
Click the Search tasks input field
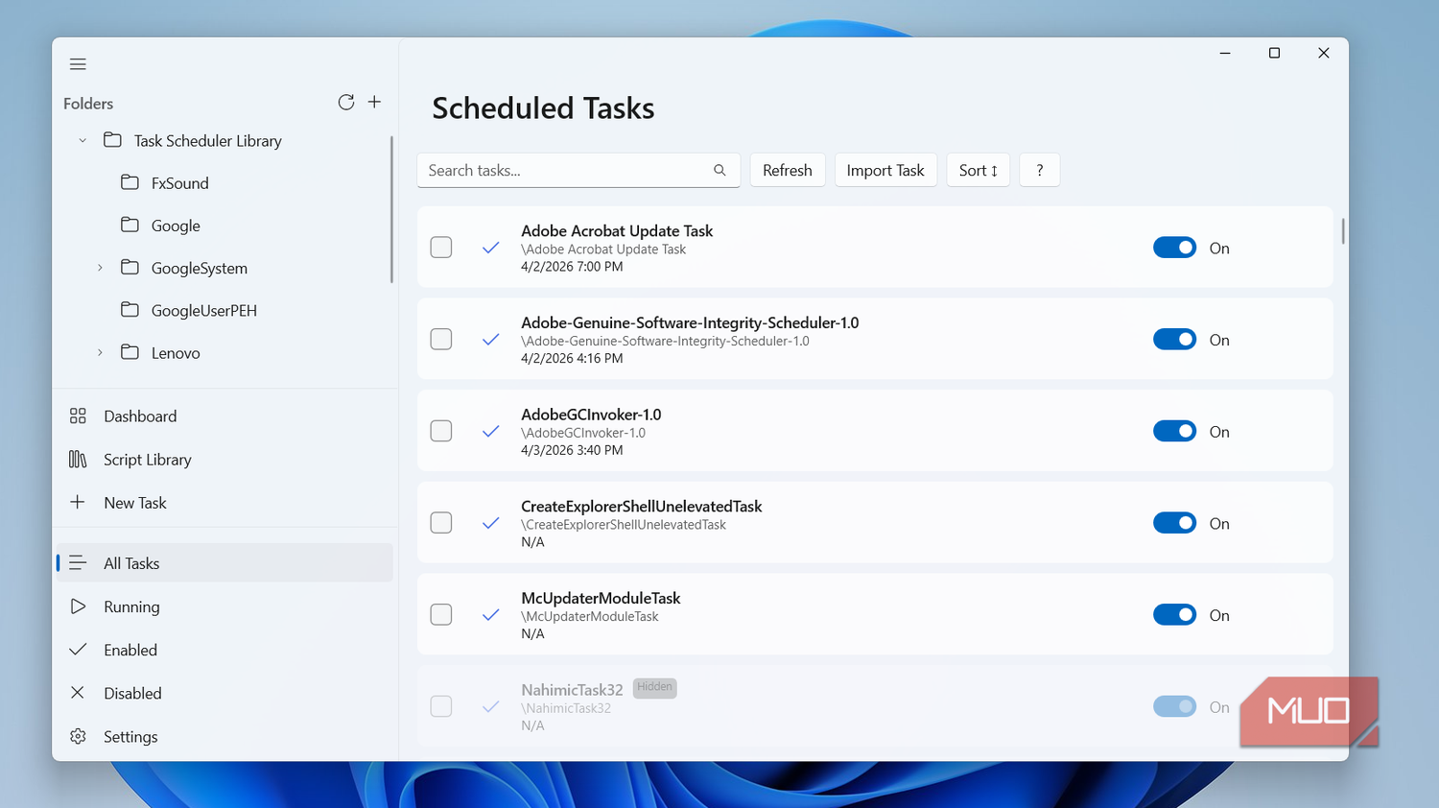pyautogui.click(x=578, y=170)
